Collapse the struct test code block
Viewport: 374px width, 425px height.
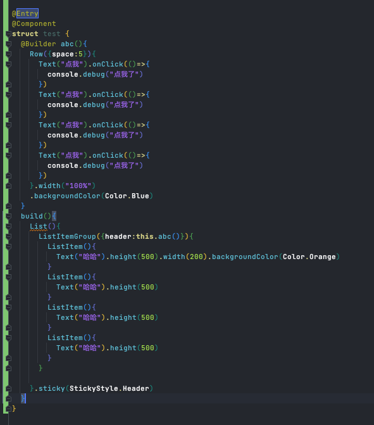8,34
